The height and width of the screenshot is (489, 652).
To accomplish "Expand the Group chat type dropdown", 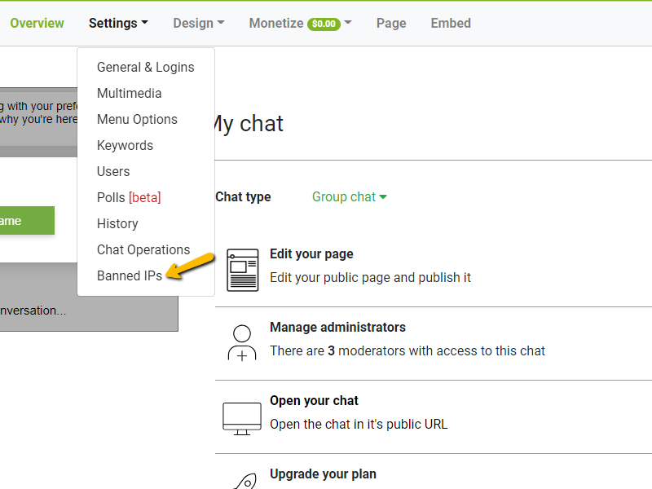I will pos(350,196).
